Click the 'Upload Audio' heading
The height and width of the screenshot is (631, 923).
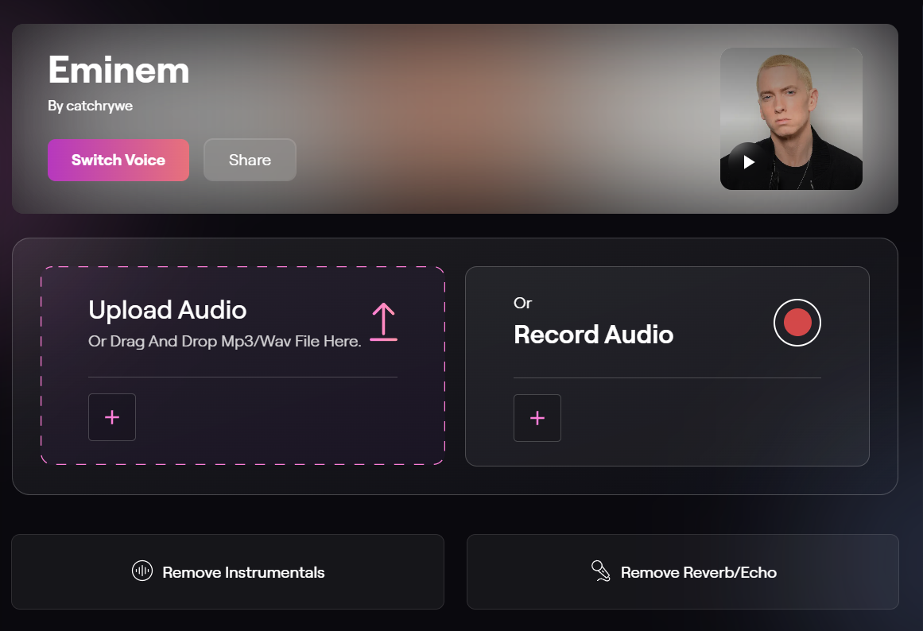coord(167,310)
